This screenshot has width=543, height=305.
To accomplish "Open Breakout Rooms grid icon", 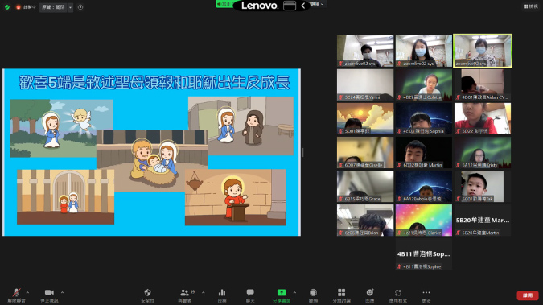I will (x=341, y=292).
